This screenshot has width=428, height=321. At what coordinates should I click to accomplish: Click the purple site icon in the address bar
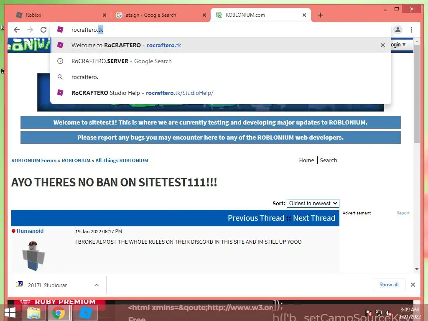60,30
